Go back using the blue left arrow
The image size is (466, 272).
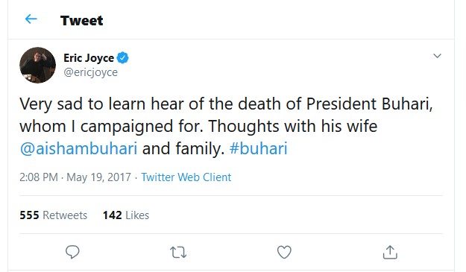(x=31, y=19)
